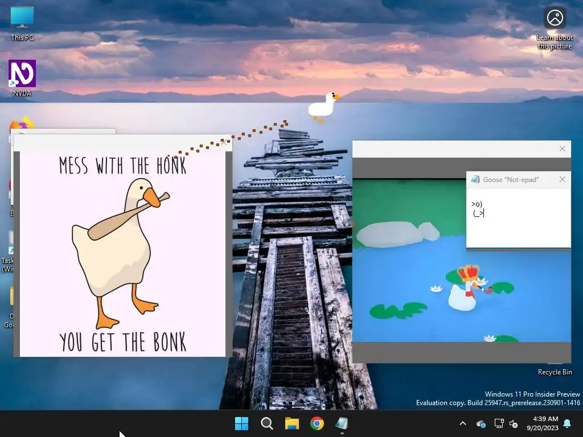Click the goose with bat meme image
The image size is (583, 437).
[123, 254]
